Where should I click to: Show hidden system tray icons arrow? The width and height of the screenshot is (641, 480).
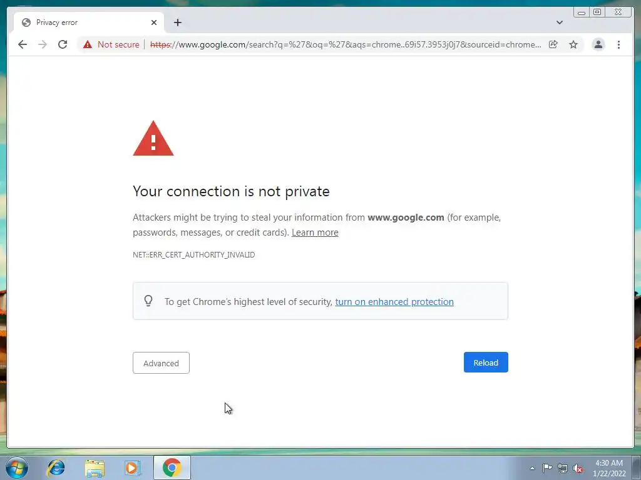pyautogui.click(x=532, y=468)
